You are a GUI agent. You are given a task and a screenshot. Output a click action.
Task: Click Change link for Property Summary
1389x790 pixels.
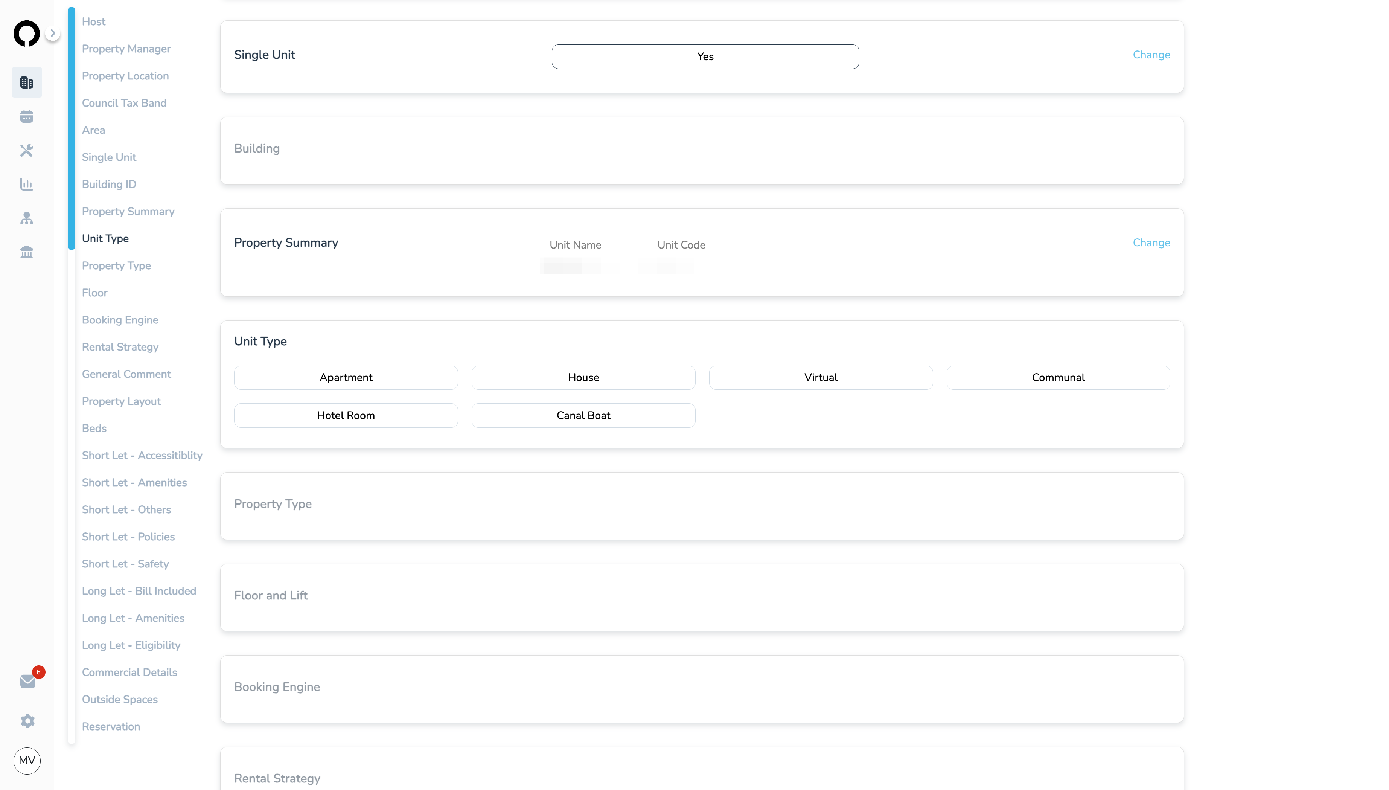click(x=1151, y=242)
